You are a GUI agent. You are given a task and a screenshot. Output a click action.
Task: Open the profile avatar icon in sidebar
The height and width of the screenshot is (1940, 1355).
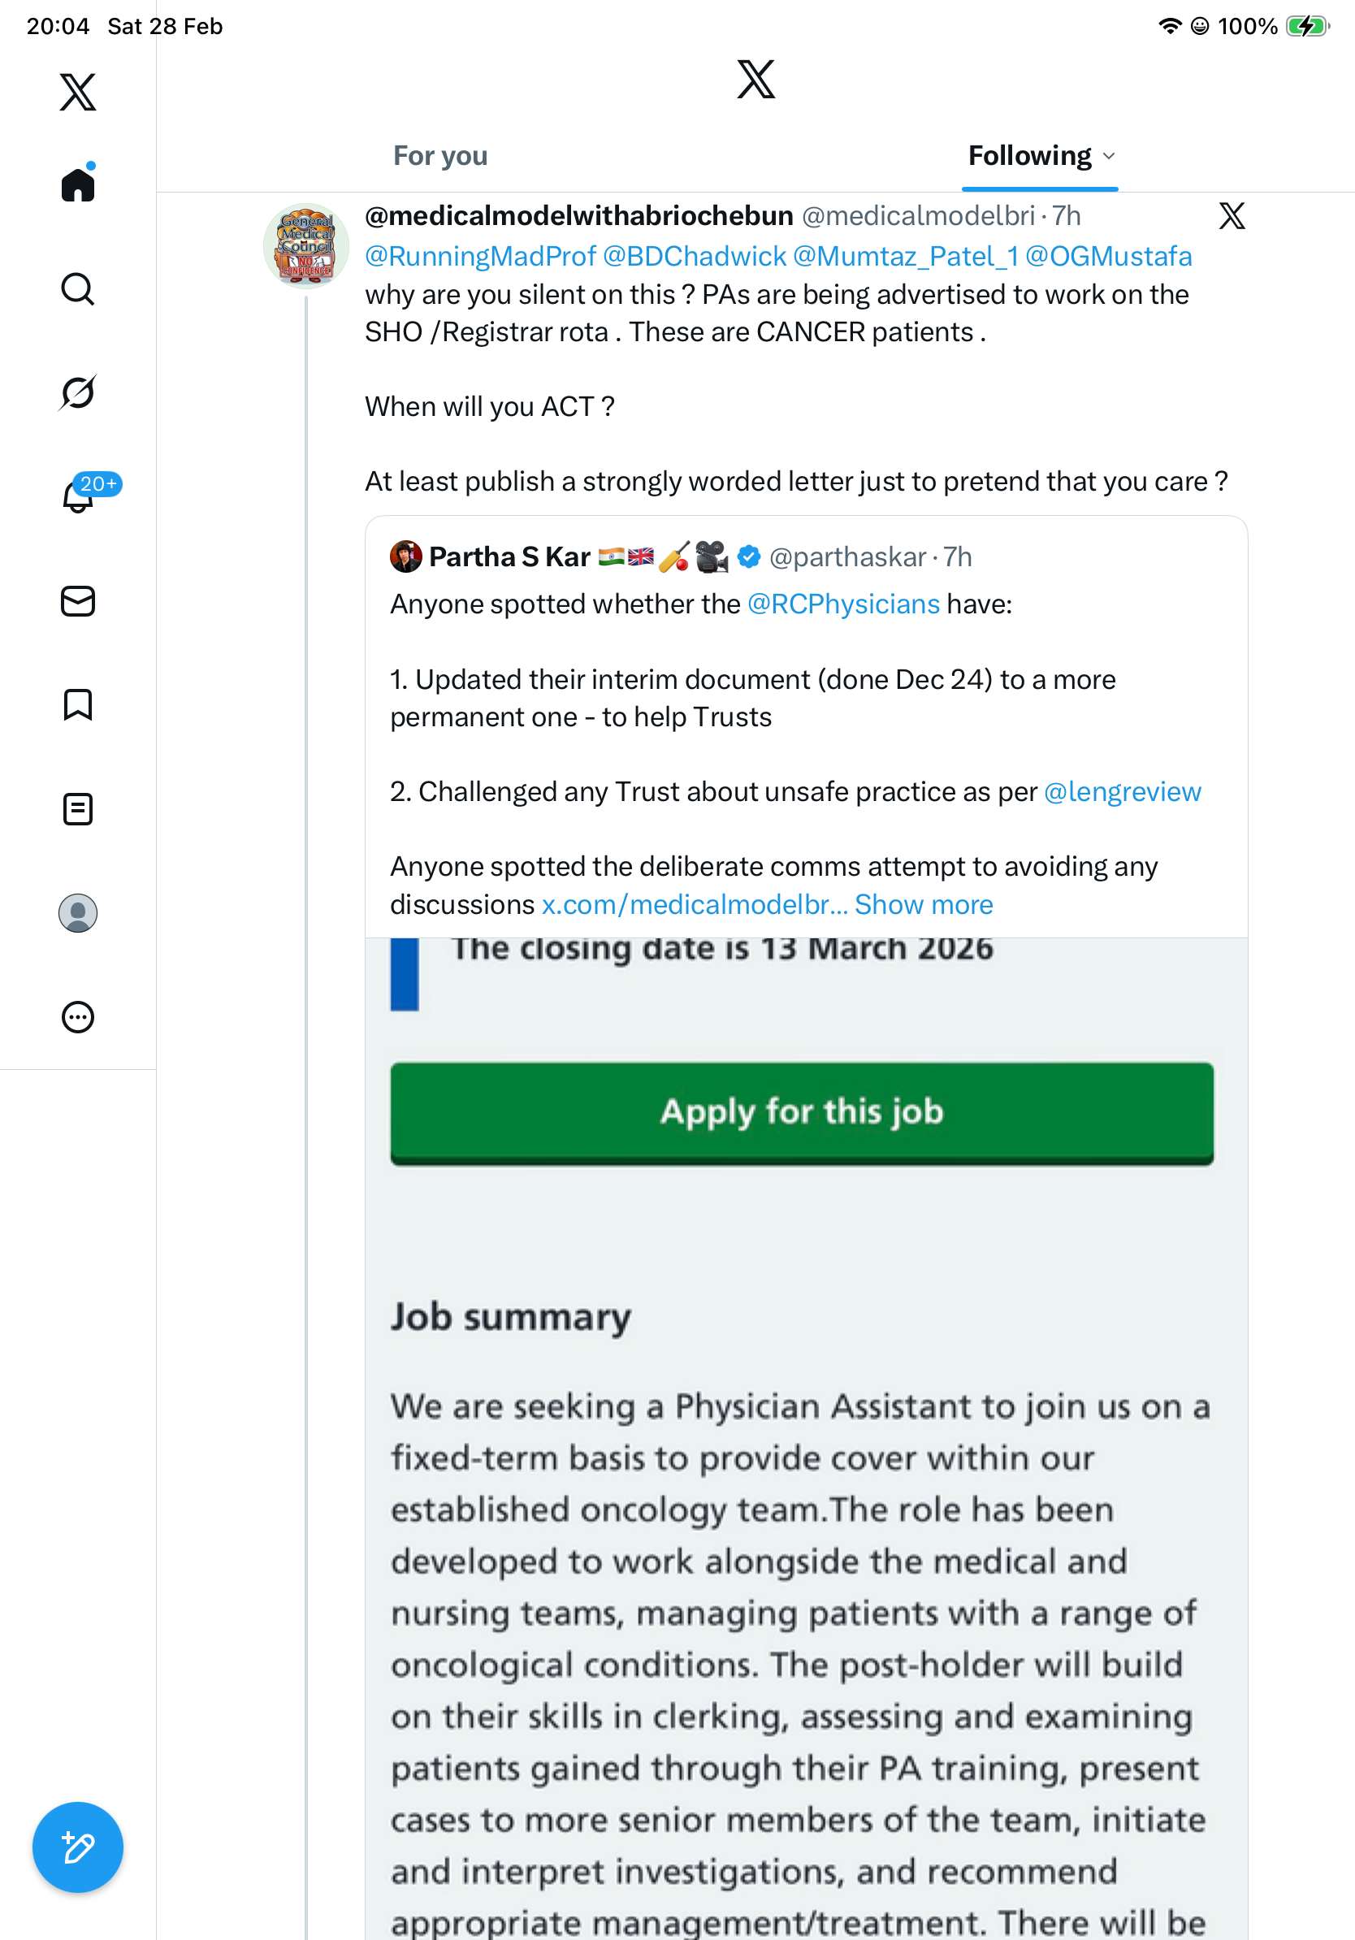(x=78, y=913)
